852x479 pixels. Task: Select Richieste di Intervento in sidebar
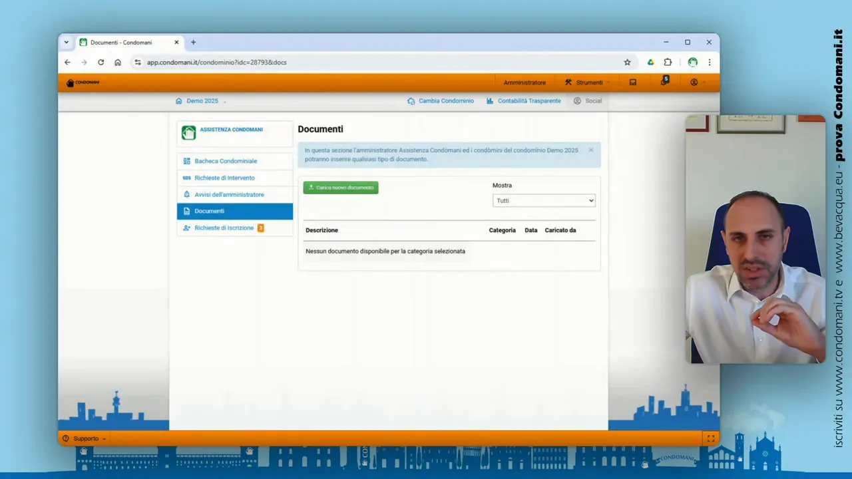[x=224, y=178]
